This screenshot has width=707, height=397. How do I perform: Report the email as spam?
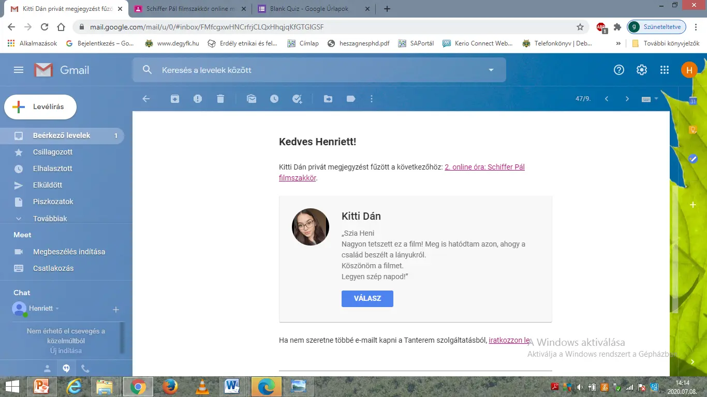click(198, 99)
